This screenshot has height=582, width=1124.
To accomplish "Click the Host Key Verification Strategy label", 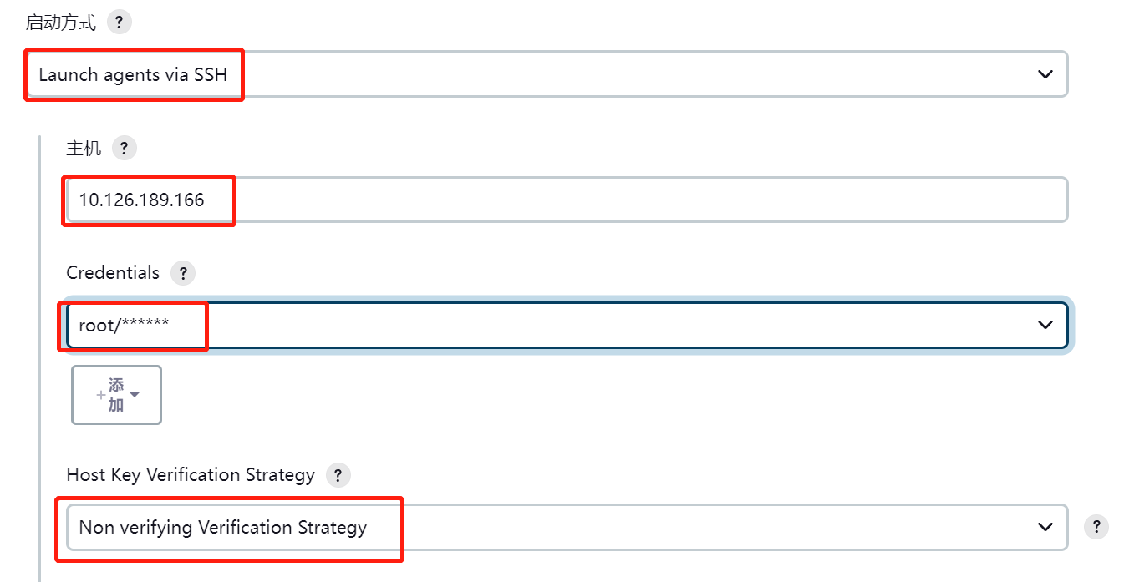I will click(x=191, y=475).
